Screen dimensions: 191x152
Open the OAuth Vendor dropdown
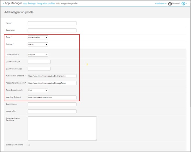38,55
